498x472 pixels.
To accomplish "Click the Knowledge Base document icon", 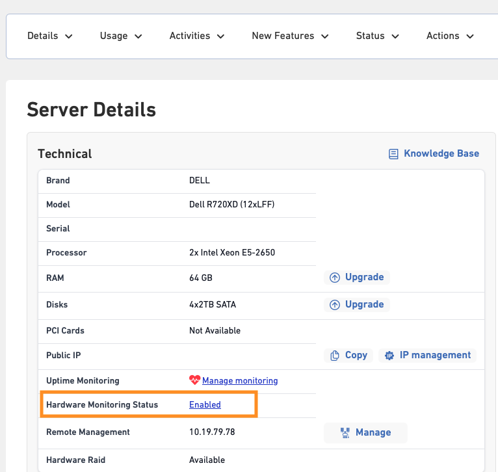I will pos(393,154).
